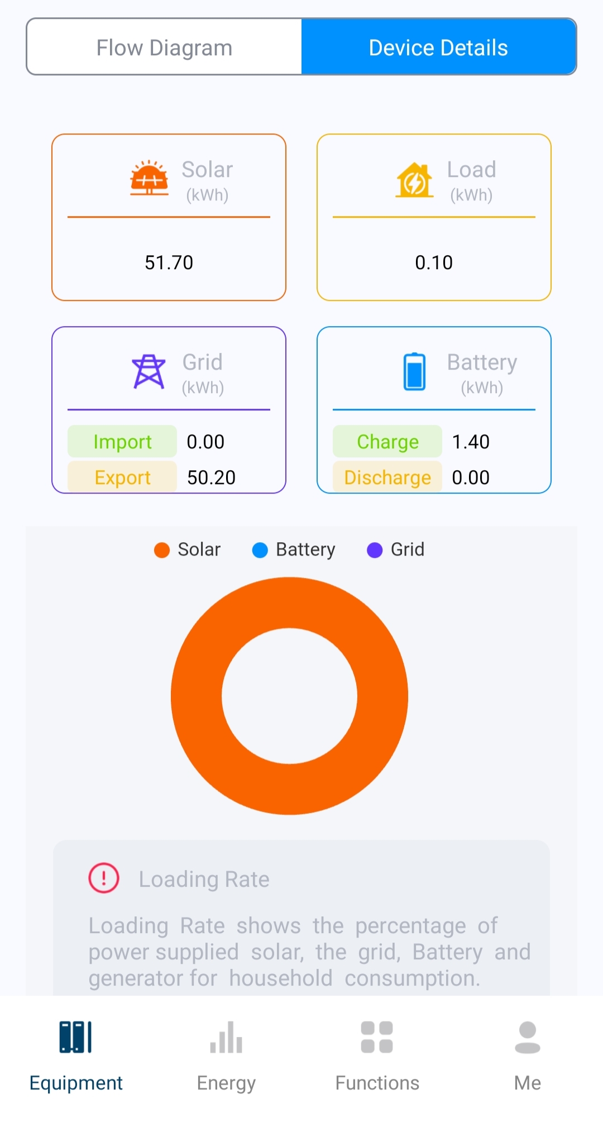Tap the Battery Discharge label
The width and height of the screenshot is (603, 1128).
387,477
